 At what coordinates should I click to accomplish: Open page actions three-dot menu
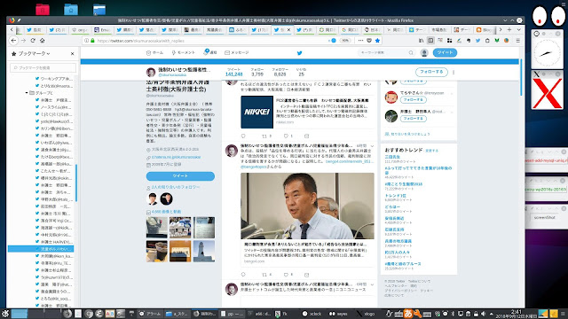[x=360, y=41]
